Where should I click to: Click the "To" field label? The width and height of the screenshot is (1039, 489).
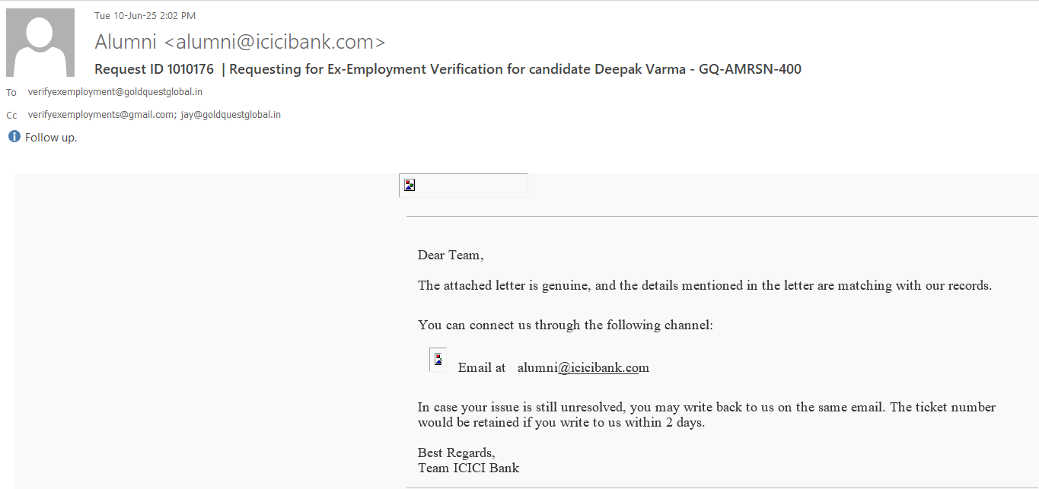11,93
